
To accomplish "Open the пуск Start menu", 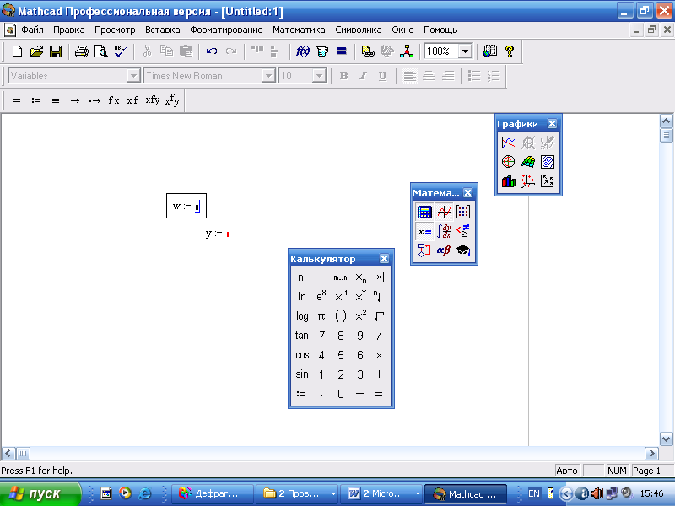I will pyautogui.click(x=40, y=493).
